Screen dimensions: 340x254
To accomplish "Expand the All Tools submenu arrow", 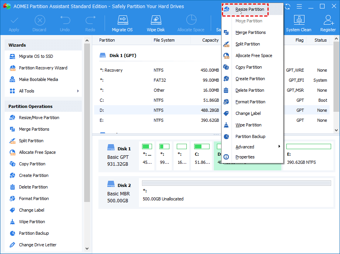I will (x=78, y=91).
